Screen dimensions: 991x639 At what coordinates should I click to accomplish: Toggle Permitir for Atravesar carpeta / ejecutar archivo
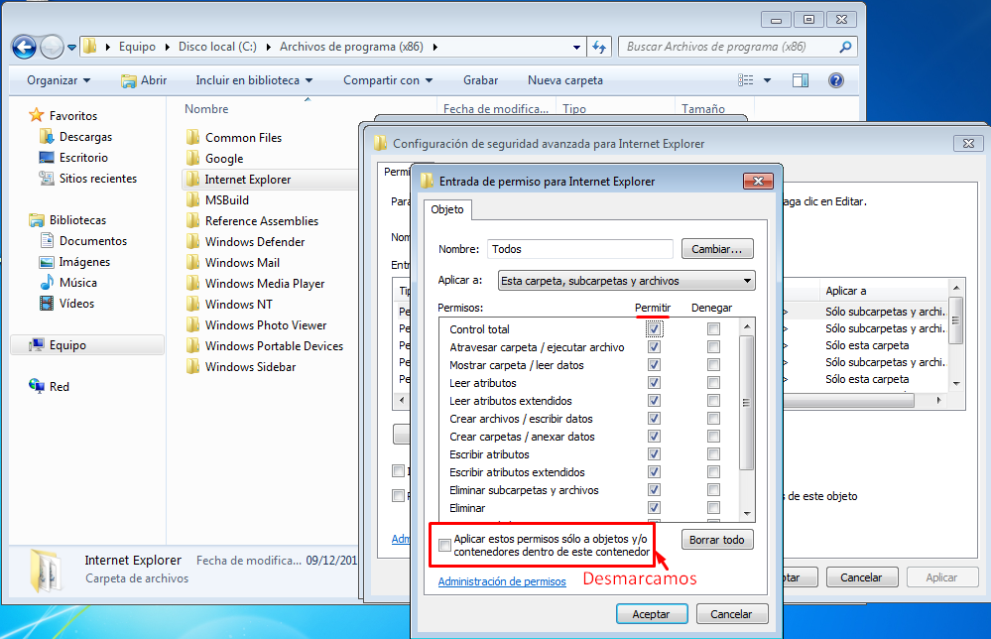pos(654,347)
